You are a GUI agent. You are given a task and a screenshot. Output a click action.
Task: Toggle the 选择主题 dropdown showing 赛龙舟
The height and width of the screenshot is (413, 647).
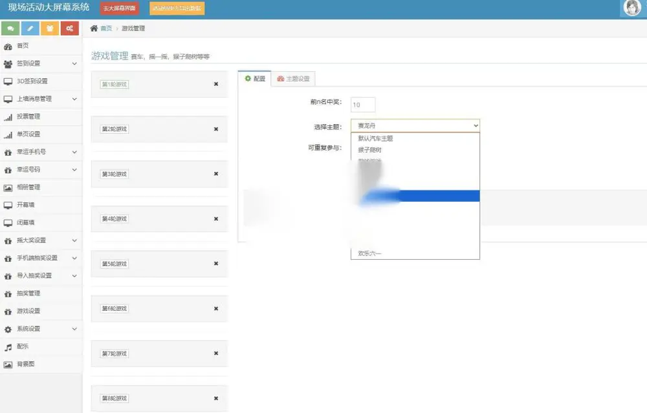point(415,125)
